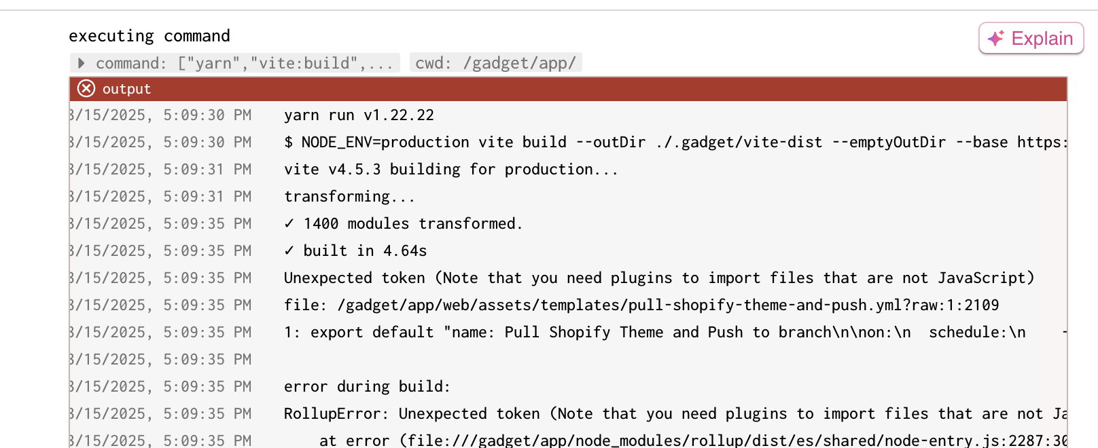Click the command: ["yarn","vite:build" chip
This screenshot has width=1098, height=448.
(235, 63)
